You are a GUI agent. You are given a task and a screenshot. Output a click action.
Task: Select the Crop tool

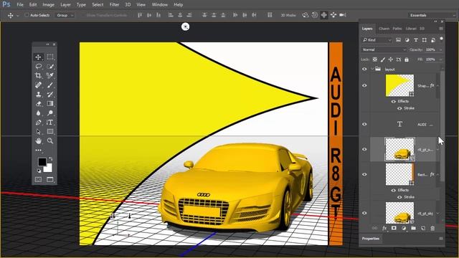point(38,76)
